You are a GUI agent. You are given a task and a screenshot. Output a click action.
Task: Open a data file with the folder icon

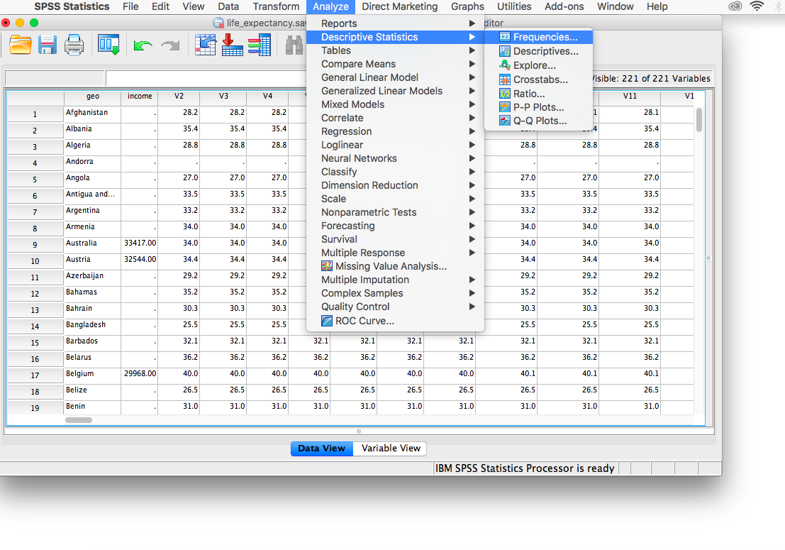pyautogui.click(x=21, y=45)
